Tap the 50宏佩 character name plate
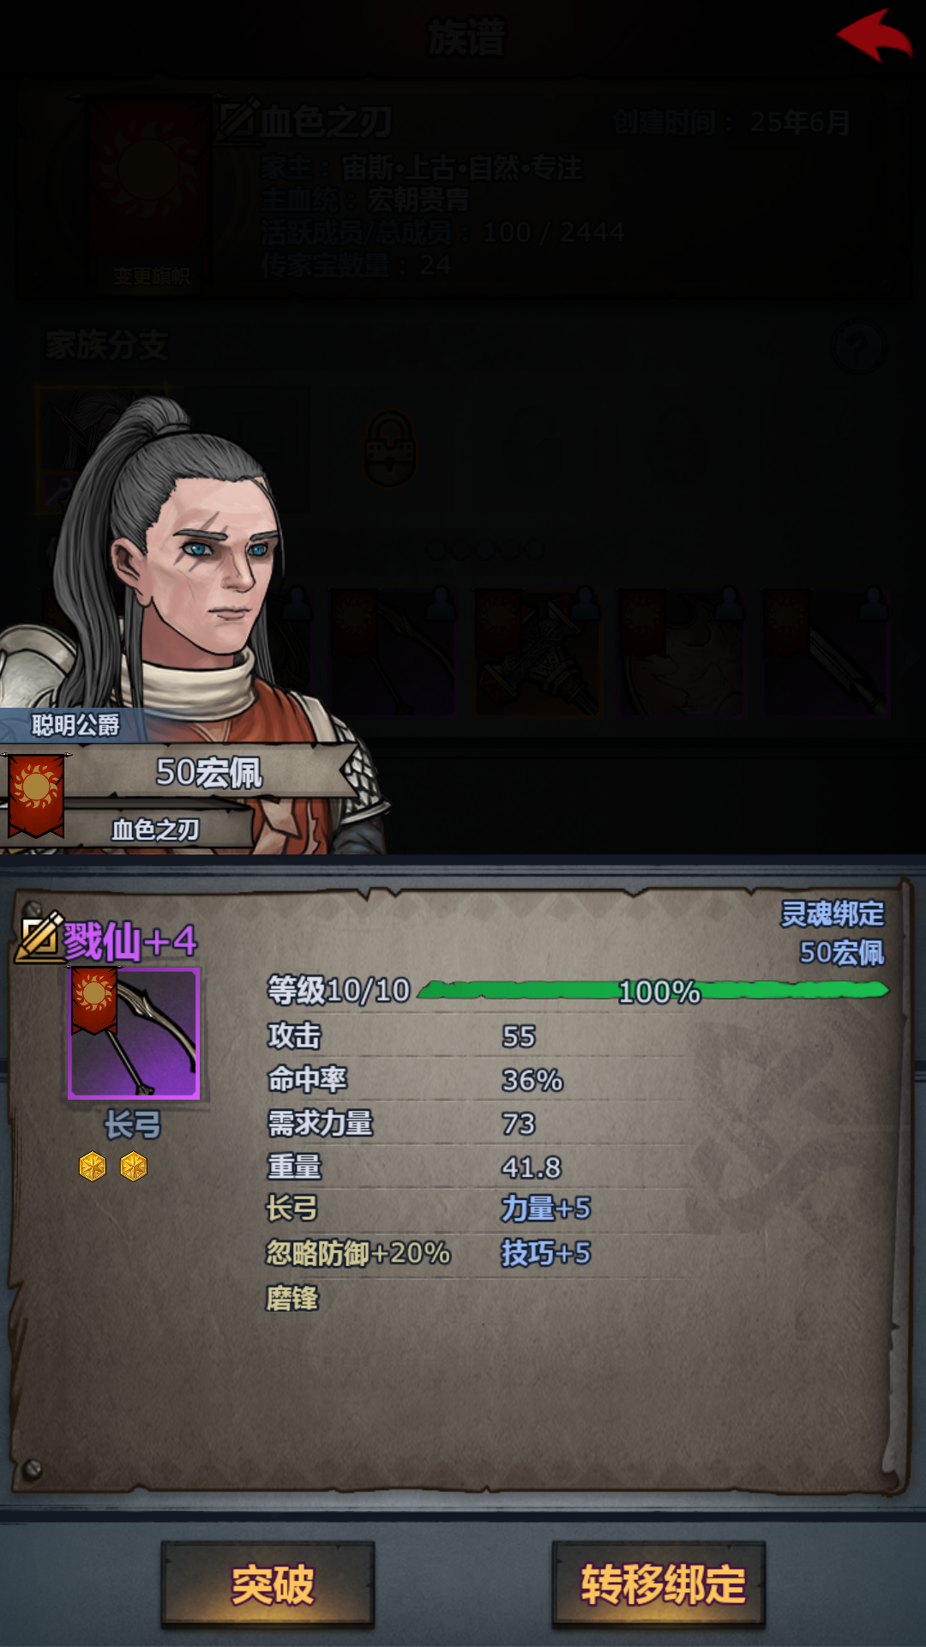 (x=209, y=772)
